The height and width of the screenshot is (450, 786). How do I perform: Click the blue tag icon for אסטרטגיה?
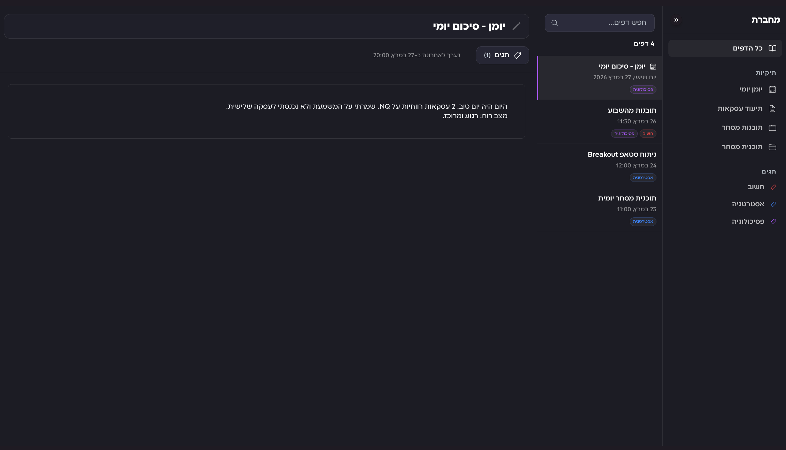[773, 204]
